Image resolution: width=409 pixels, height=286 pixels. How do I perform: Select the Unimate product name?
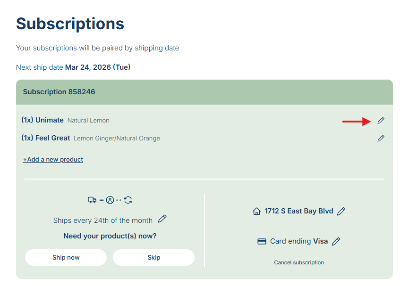pyautogui.click(x=49, y=120)
